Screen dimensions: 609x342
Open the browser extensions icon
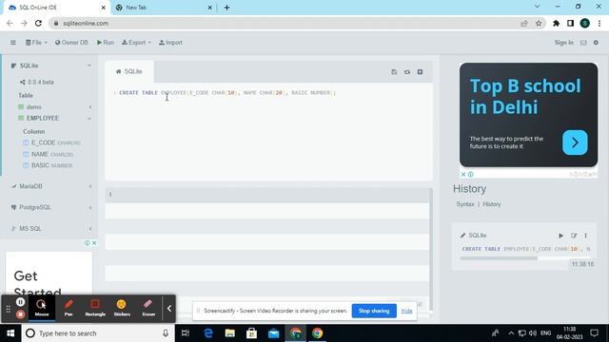[556, 23]
